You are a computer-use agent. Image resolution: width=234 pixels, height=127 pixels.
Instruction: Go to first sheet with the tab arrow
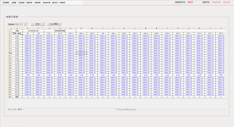[x=9, y=109]
